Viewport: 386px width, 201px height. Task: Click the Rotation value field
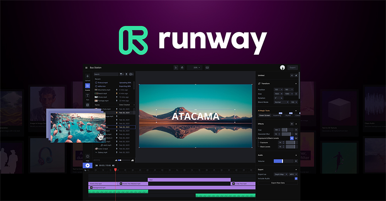point(278,98)
